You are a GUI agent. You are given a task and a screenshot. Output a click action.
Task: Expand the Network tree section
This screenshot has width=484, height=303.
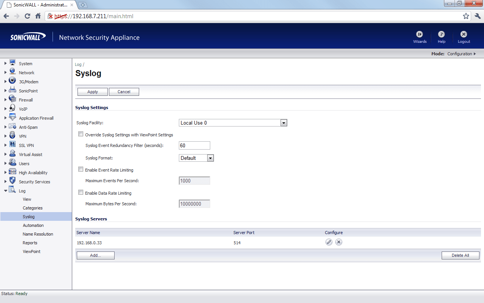[6, 72]
